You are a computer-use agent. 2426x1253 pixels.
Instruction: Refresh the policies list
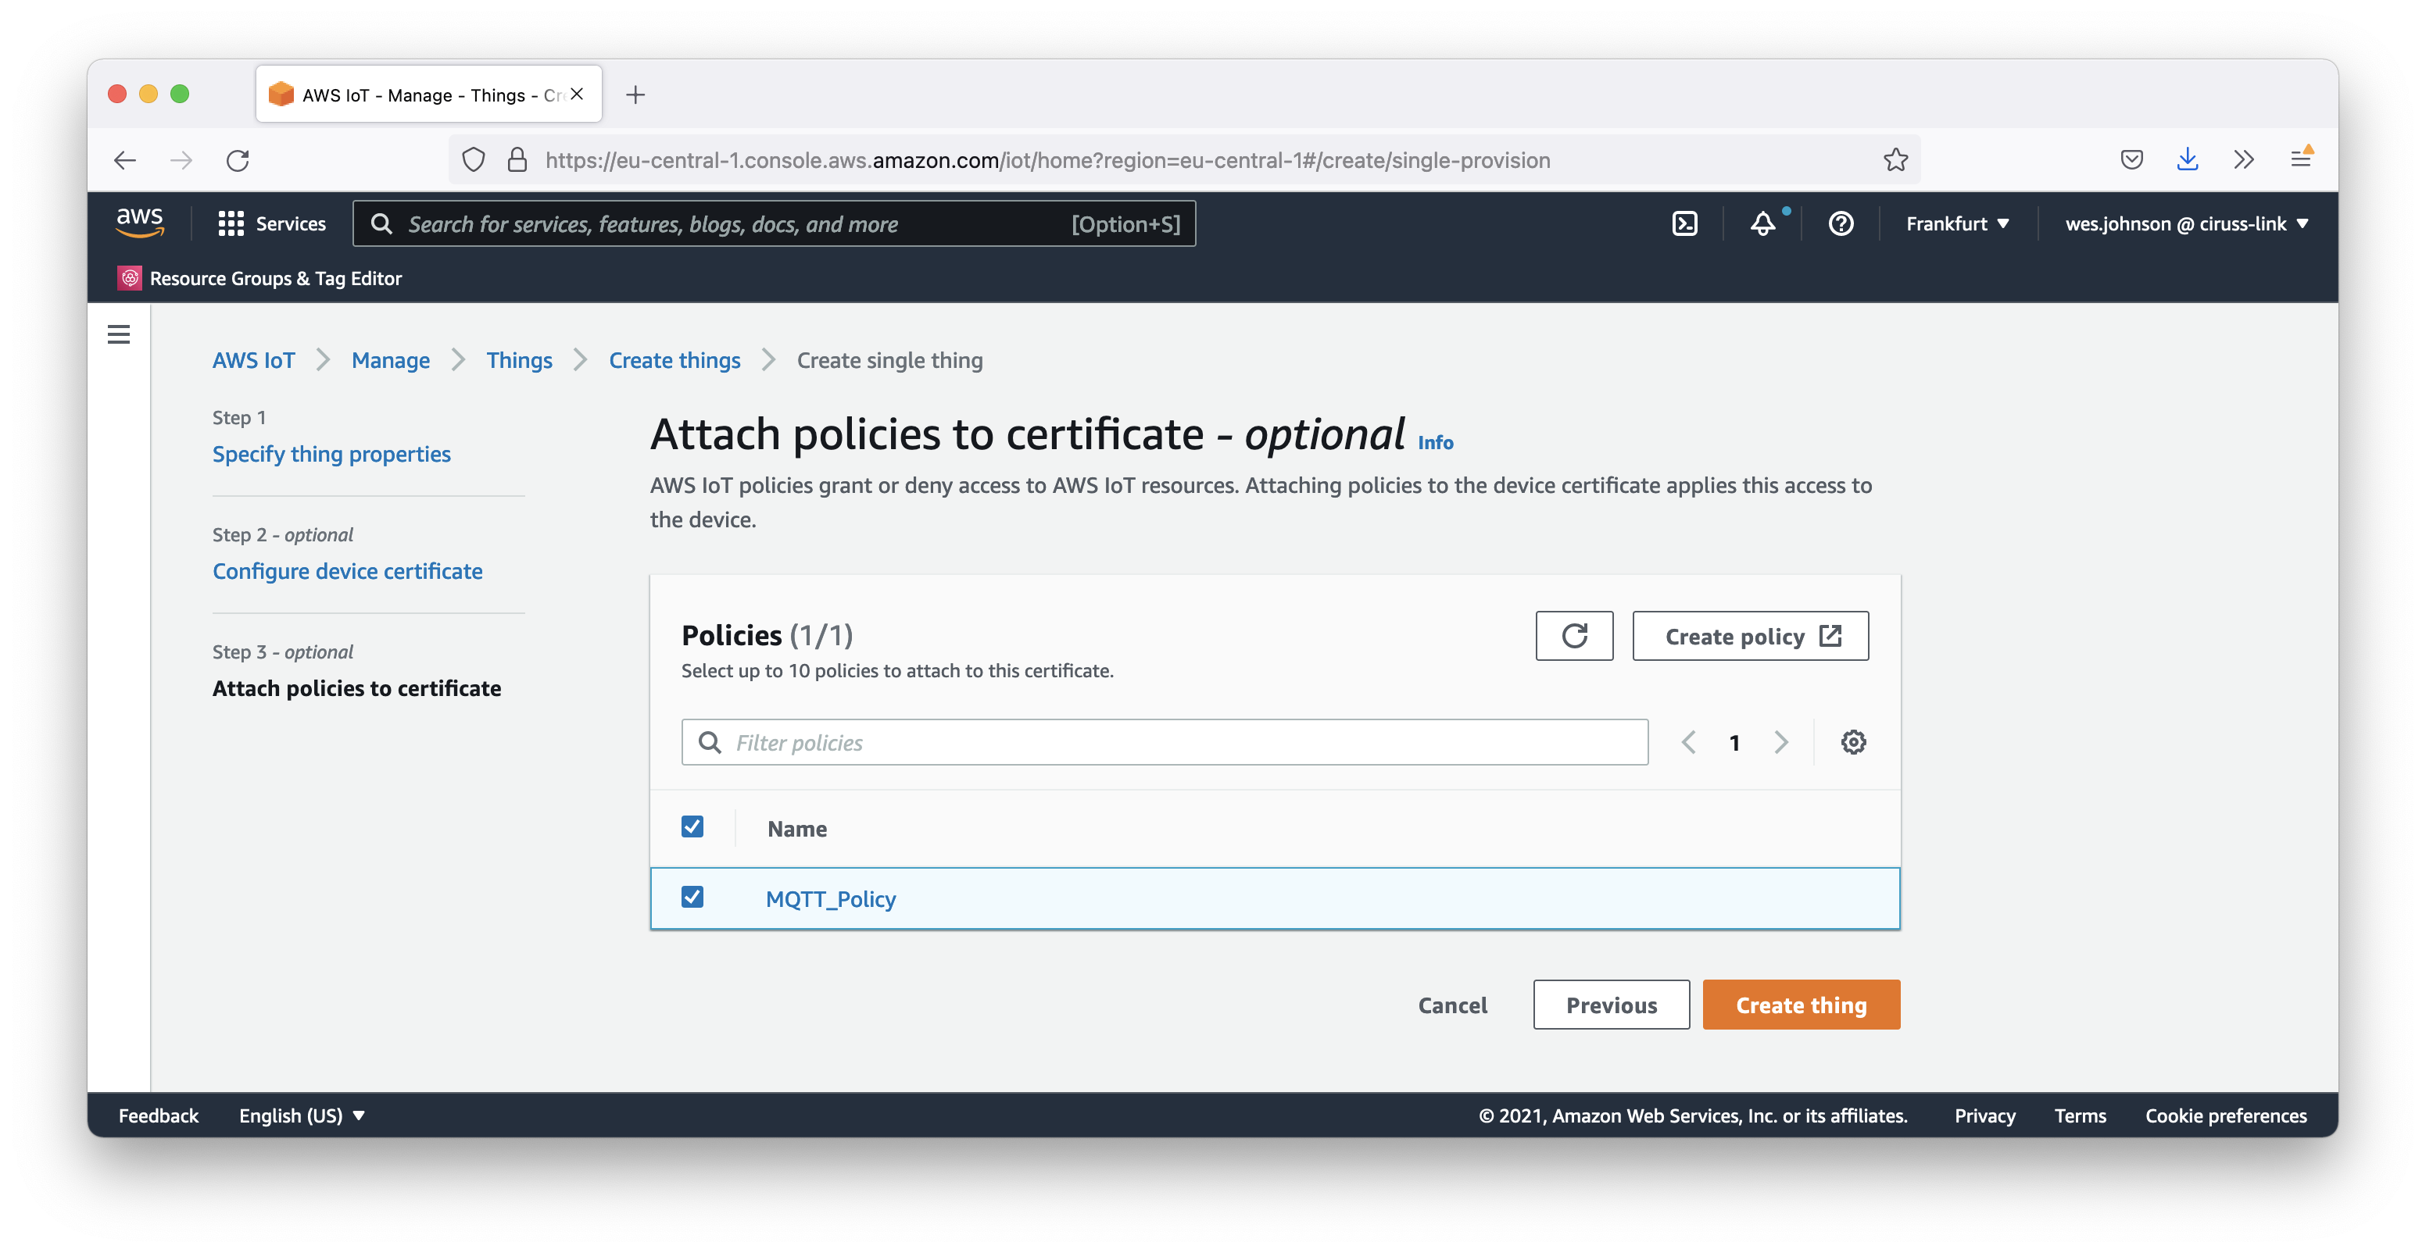point(1574,637)
